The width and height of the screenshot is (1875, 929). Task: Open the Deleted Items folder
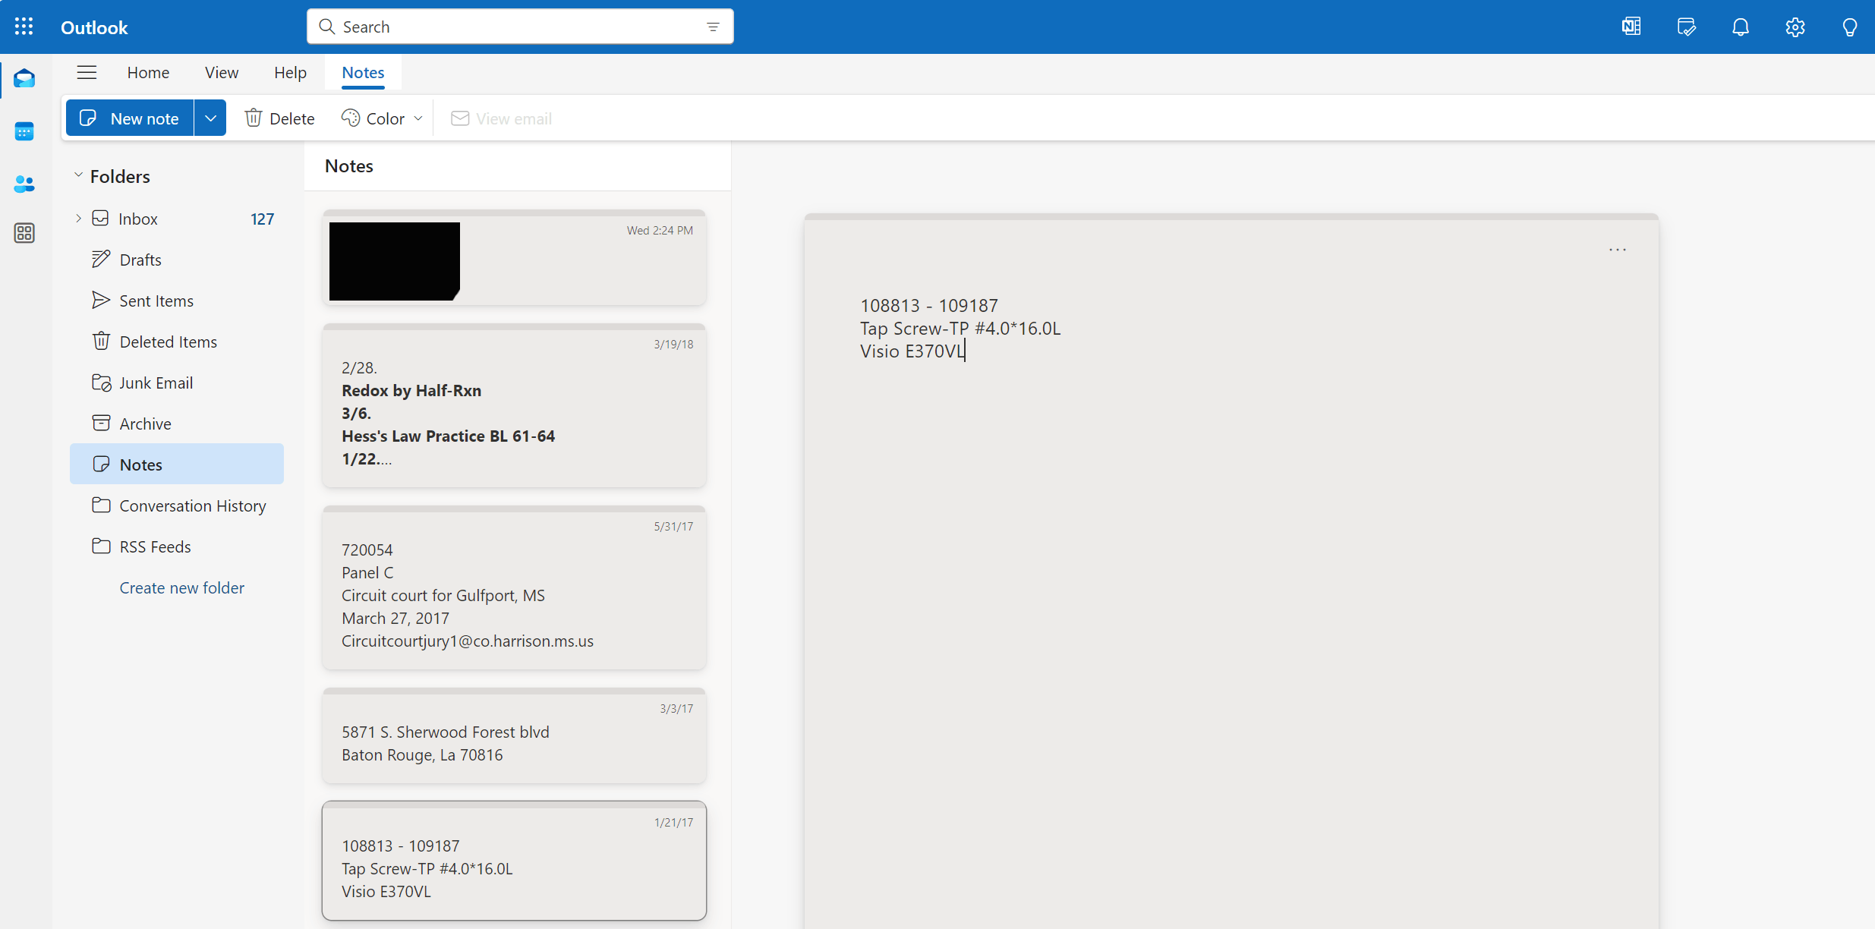[x=177, y=342]
